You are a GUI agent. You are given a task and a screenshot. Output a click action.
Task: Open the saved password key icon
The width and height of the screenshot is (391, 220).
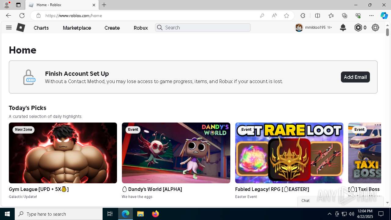[x=262, y=16]
